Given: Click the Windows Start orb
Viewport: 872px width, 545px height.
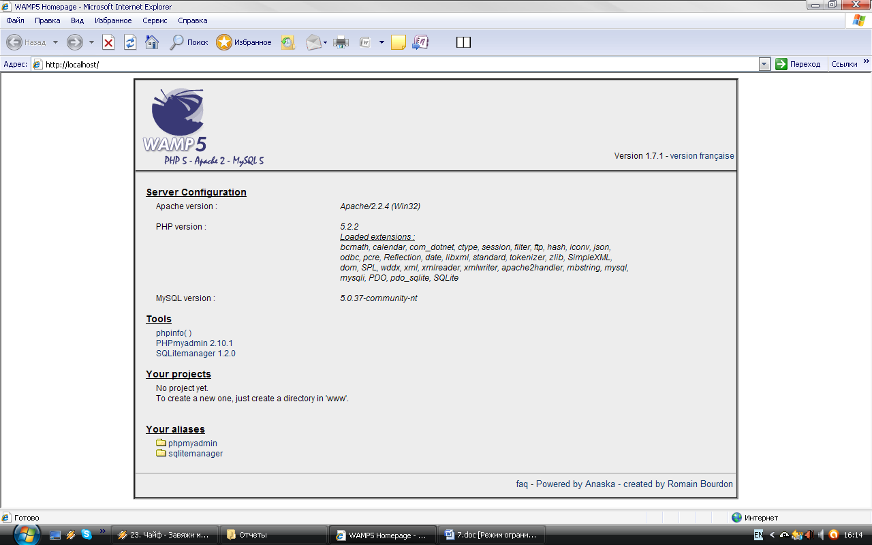Looking at the screenshot, I should (x=26, y=535).
